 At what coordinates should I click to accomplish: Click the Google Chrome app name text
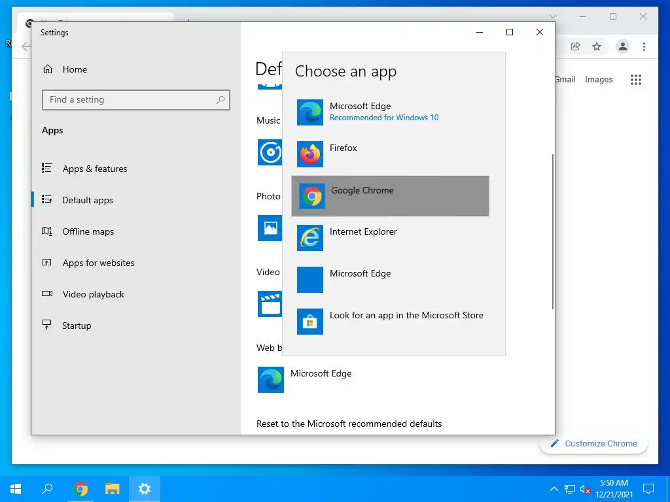click(x=362, y=190)
